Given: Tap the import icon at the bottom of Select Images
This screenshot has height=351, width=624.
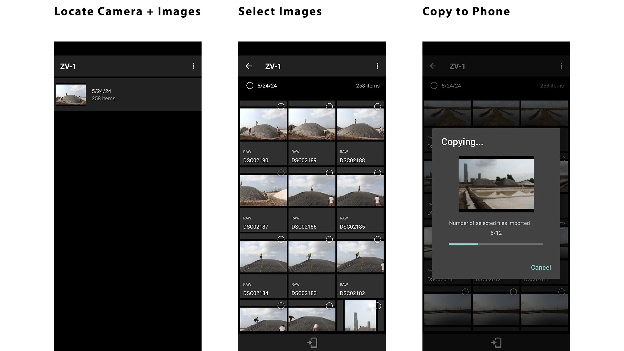Looking at the screenshot, I should click(312, 342).
